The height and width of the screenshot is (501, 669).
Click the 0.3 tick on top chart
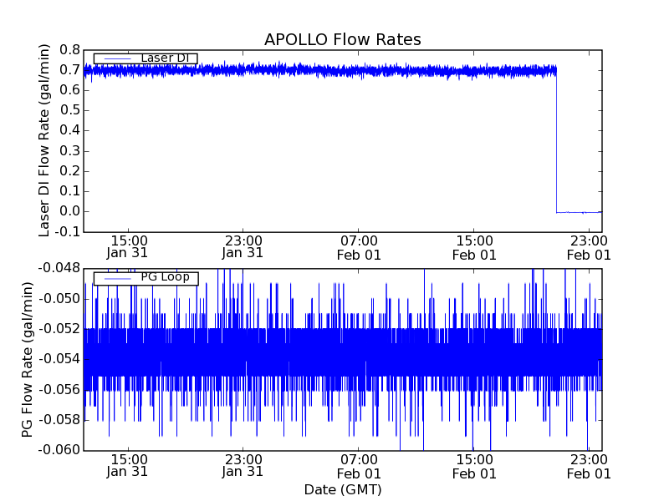pos(69,151)
